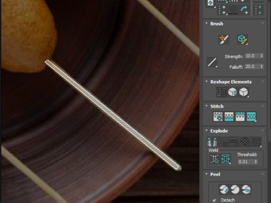The height and width of the screenshot is (203, 271).
Task: Click the Flatten by Polygon Angle icon
Action: click(223, 142)
